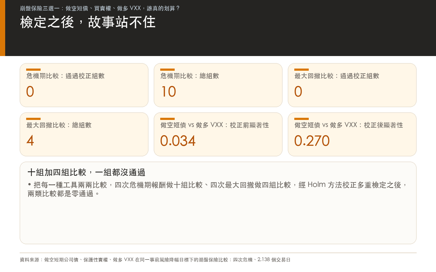Select the slide title 檢定之後，故事站不住
The width and height of the screenshot is (436, 272).
point(88,22)
